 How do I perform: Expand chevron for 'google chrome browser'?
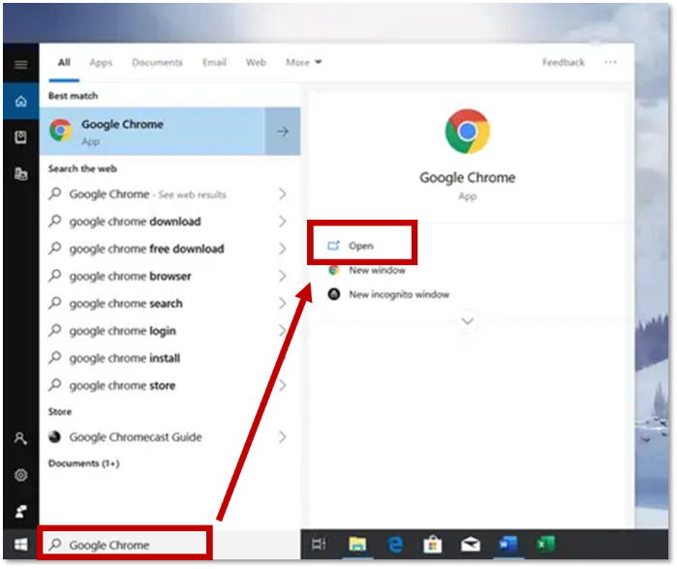pyautogui.click(x=283, y=276)
